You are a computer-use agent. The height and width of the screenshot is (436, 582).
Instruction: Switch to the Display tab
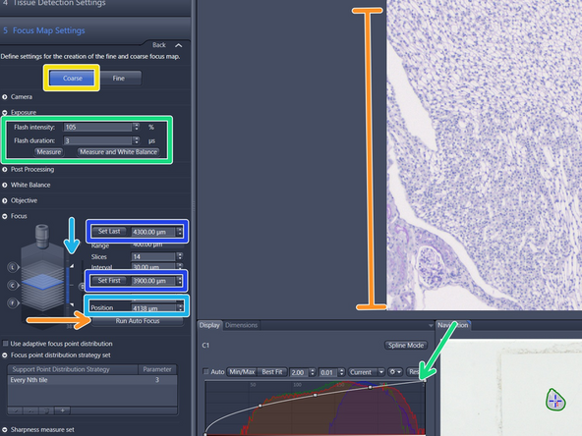pyautogui.click(x=209, y=325)
